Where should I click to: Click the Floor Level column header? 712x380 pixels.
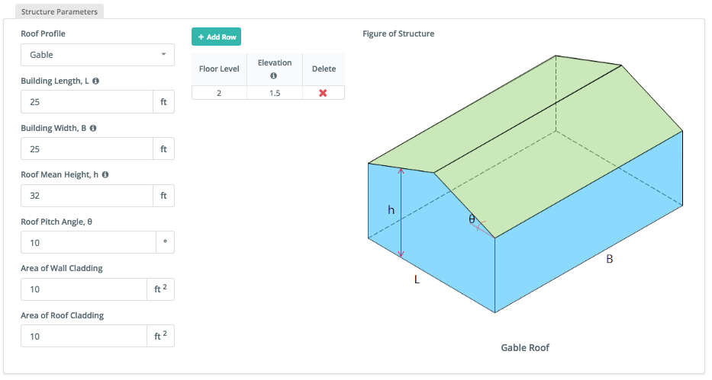tap(219, 69)
